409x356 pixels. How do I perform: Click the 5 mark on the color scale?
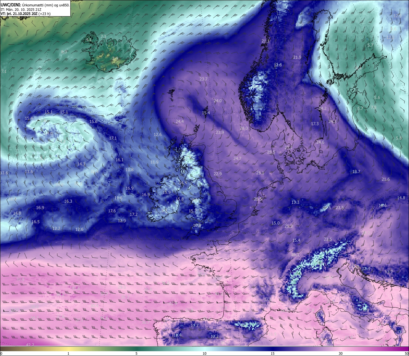pyautogui.click(x=136, y=353)
